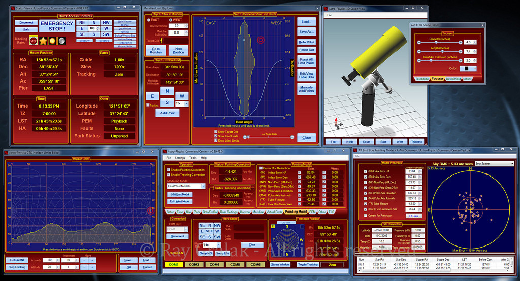The width and height of the screenshot is (520, 281).
Task: Switch to the Rate Settings tab
Action: point(229,212)
